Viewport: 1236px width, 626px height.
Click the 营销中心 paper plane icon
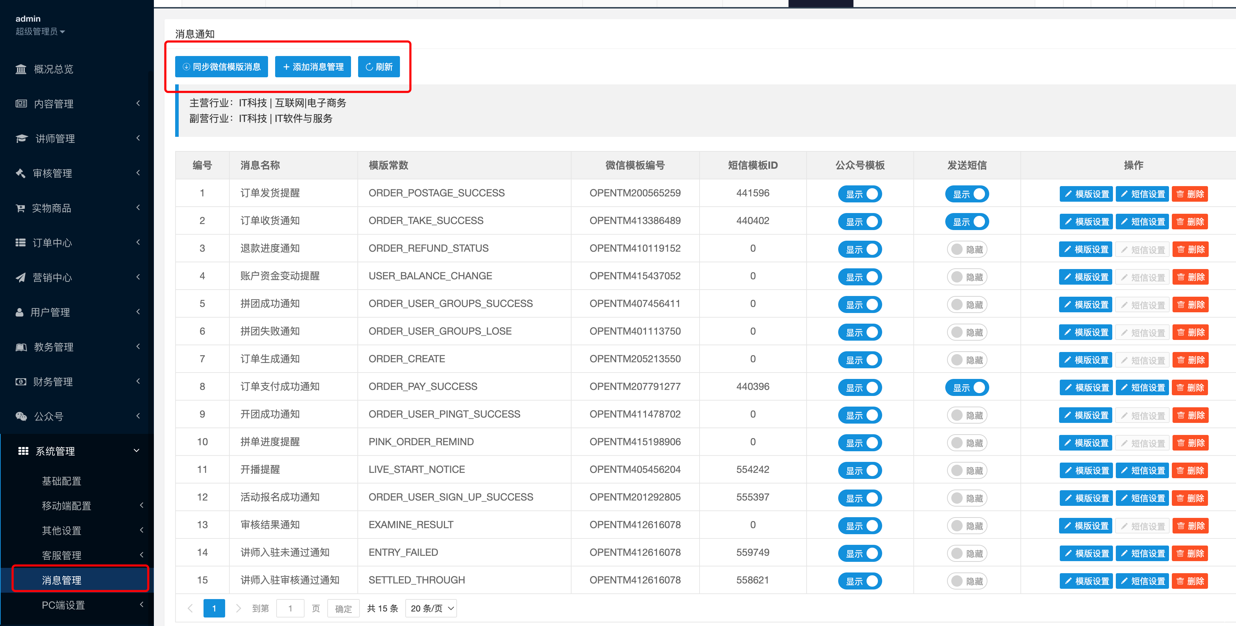pyautogui.click(x=21, y=277)
